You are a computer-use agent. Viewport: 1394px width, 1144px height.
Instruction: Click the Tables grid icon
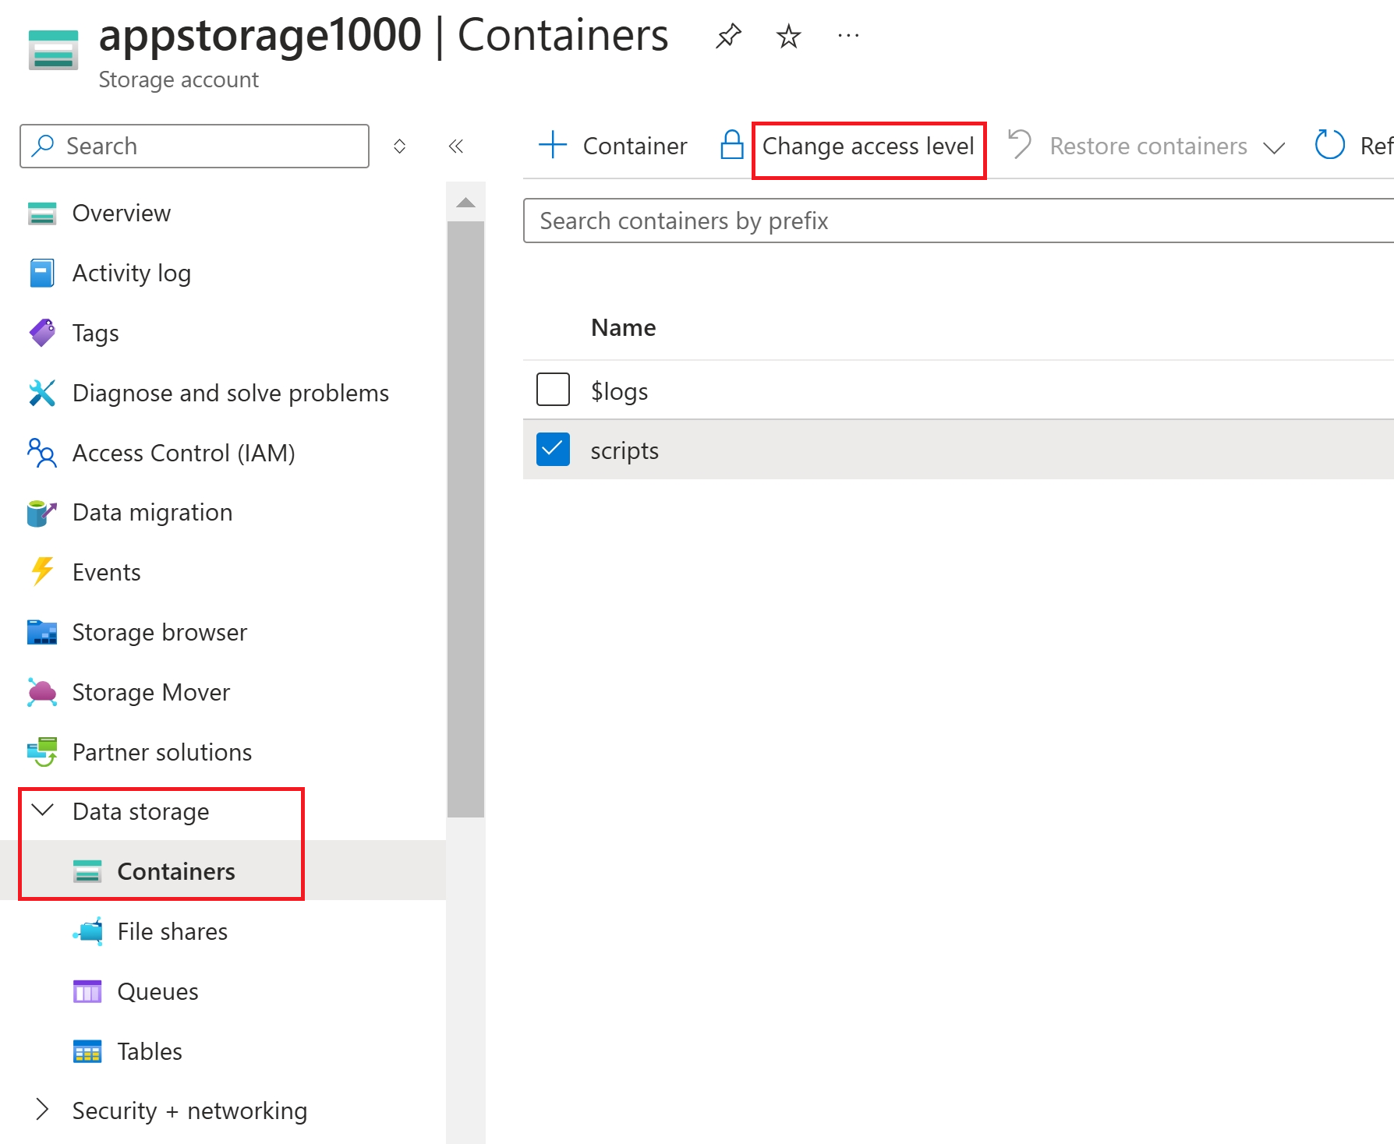point(87,1051)
